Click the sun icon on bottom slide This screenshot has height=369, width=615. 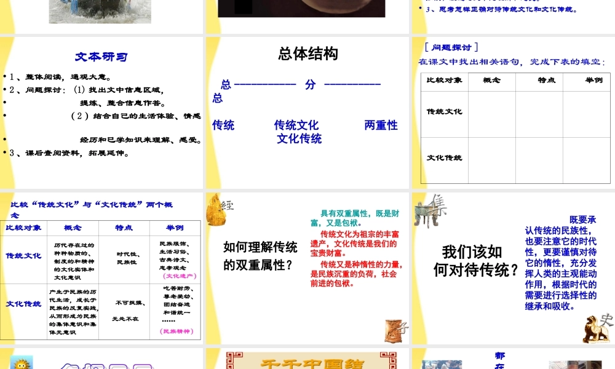pos(21,362)
